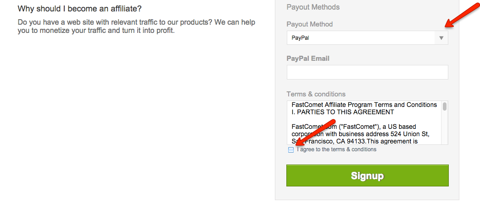Image resolution: width=480 pixels, height=207 pixels.
Task: Click the "Payout Method" field label
Action: 309,24
